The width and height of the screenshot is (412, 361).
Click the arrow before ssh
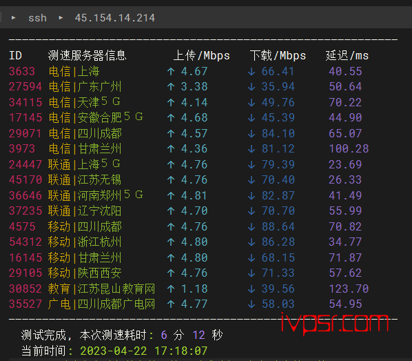coord(14,18)
